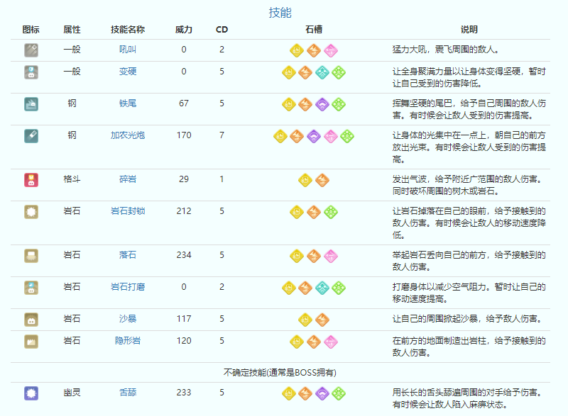This screenshot has width=568, height=416.
Task: Click the 属性 column header
Action: pyautogui.click(x=72, y=29)
